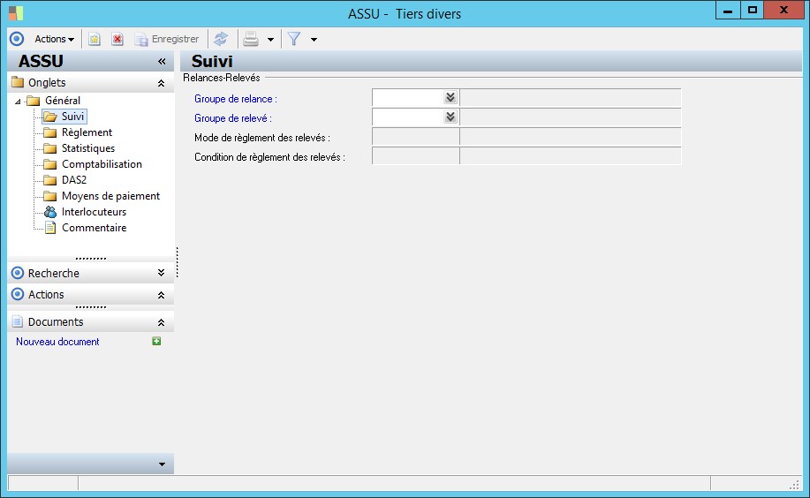The width and height of the screenshot is (810, 498).
Task: Click the Mode de règlement des relevés field
Action: click(x=416, y=137)
